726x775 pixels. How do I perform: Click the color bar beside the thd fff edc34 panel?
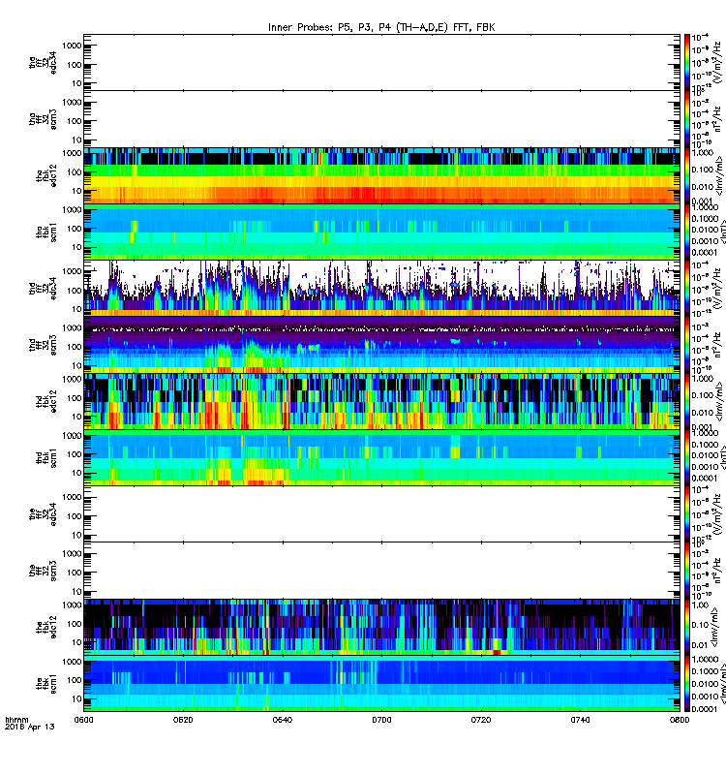(x=686, y=288)
